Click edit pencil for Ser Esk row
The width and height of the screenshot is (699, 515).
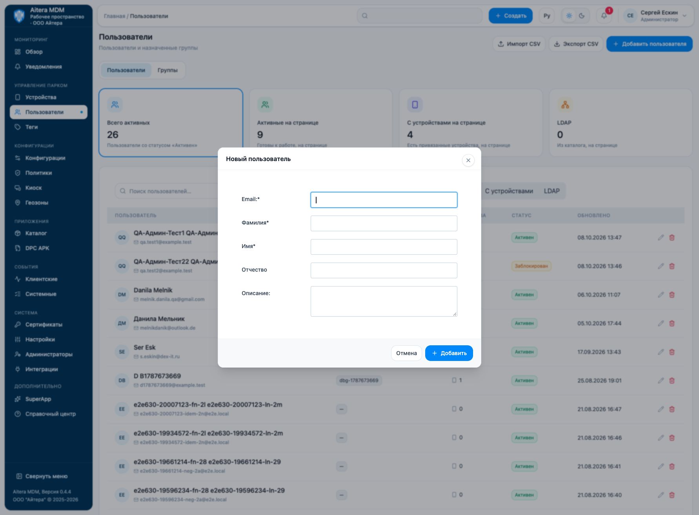[661, 352]
